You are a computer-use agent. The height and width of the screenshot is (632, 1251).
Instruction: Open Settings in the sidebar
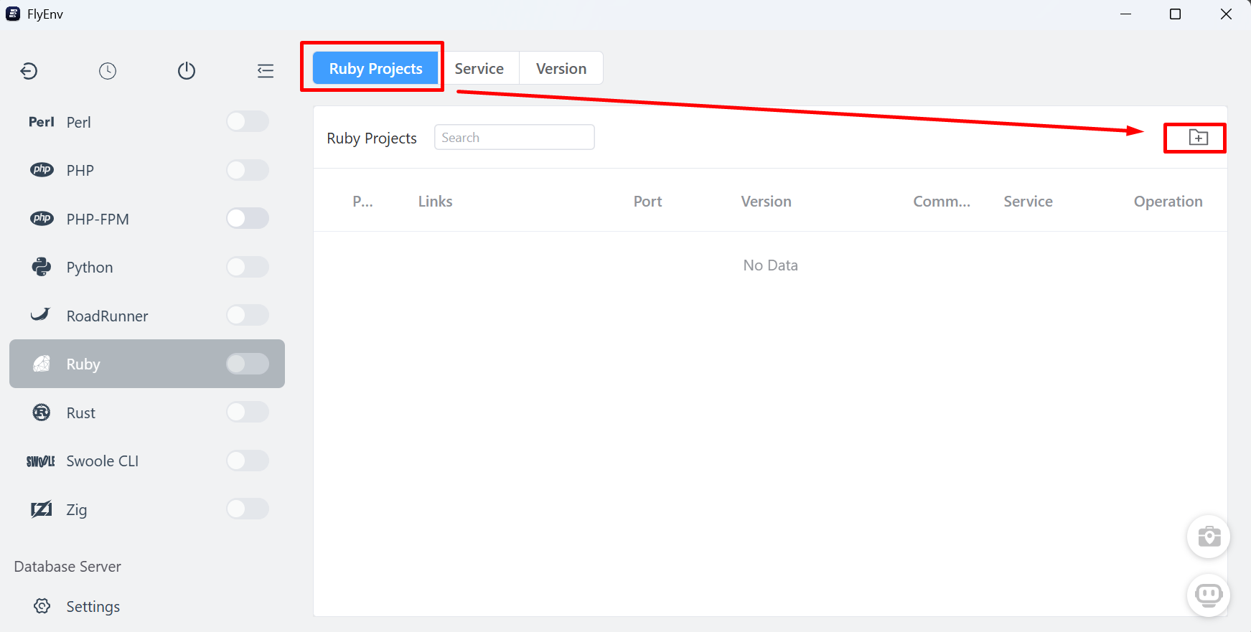pos(93,606)
